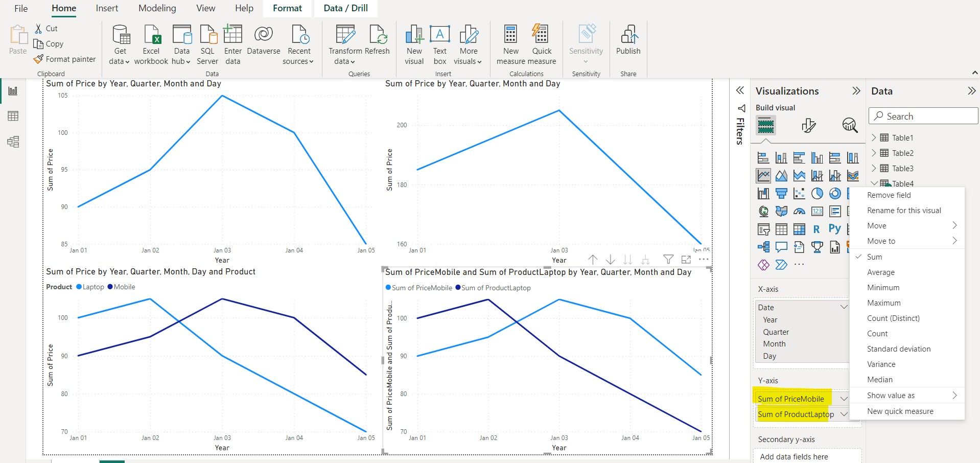Click Refresh in the Queries group

click(x=378, y=41)
